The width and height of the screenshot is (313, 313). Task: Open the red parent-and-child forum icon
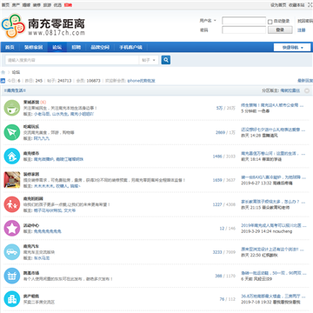pos(12,204)
